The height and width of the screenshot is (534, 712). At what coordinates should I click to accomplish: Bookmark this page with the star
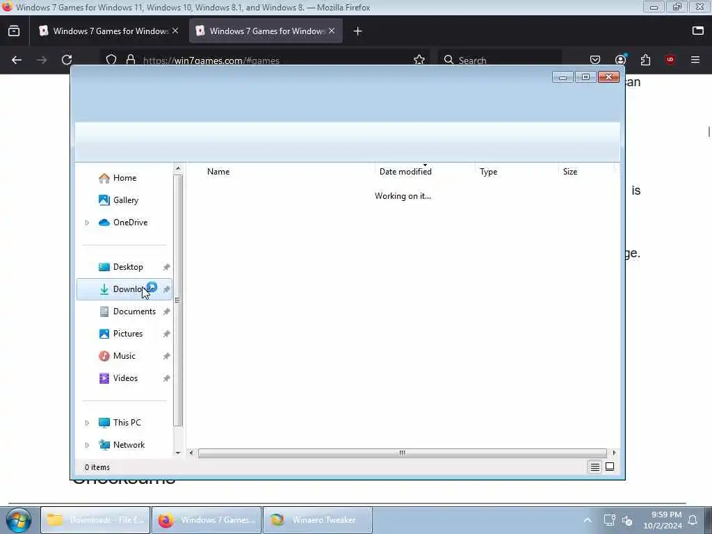point(419,60)
